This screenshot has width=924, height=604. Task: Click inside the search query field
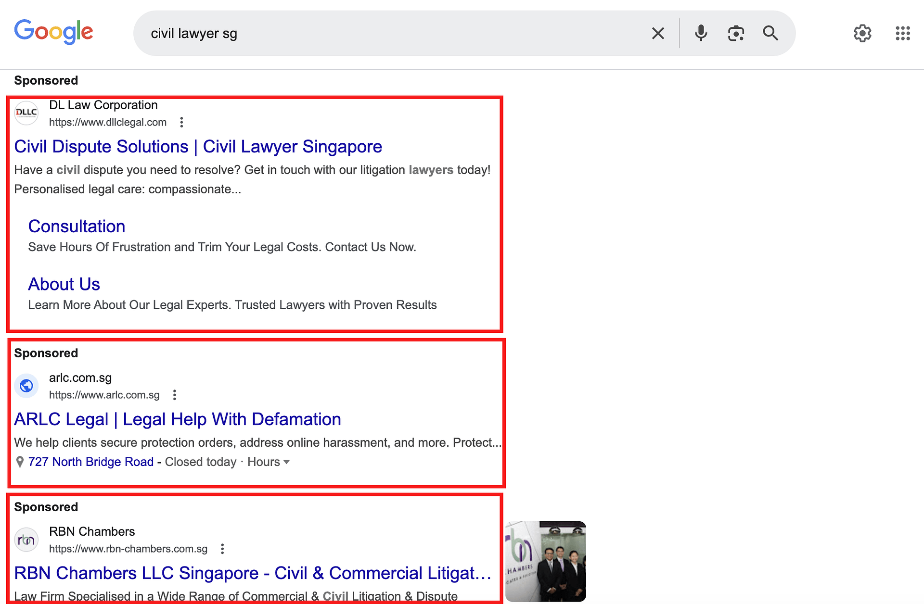click(x=385, y=33)
